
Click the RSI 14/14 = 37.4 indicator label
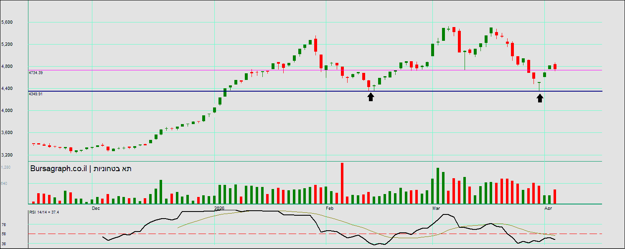pyautogui.click(x=44, y=212)
